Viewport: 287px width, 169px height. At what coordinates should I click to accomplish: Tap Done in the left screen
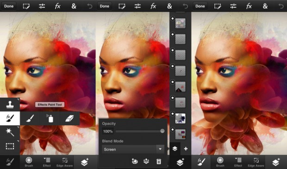[9, 6]
